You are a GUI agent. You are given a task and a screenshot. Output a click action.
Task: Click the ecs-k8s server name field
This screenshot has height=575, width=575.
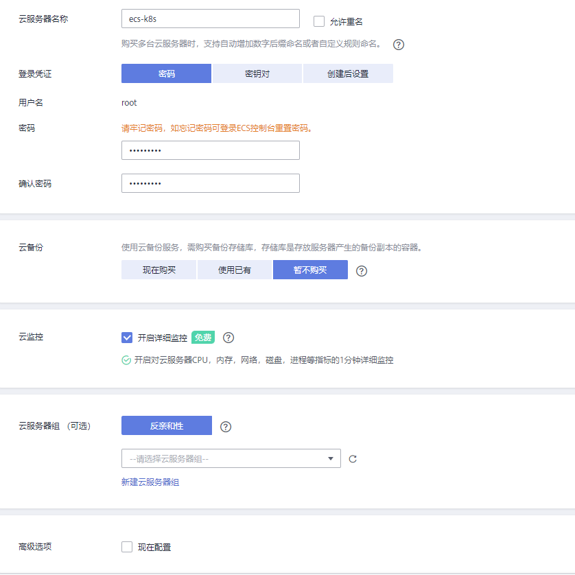coord(210,19)
